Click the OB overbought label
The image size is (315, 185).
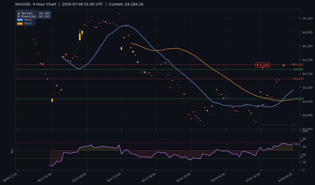point(301,141)
